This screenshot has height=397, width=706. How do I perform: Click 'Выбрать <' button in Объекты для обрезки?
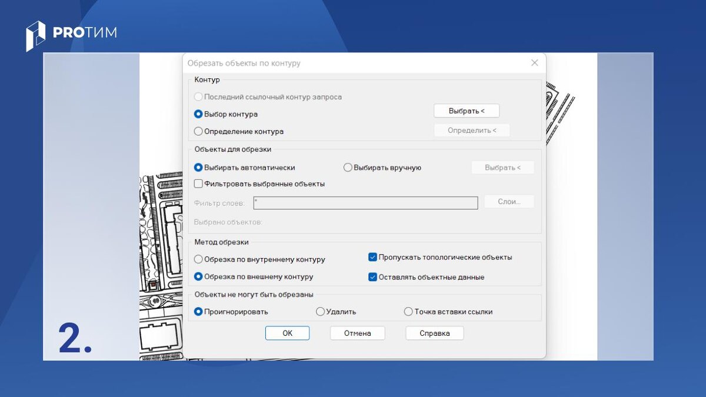pyautogui.click(x=503, y=168)
